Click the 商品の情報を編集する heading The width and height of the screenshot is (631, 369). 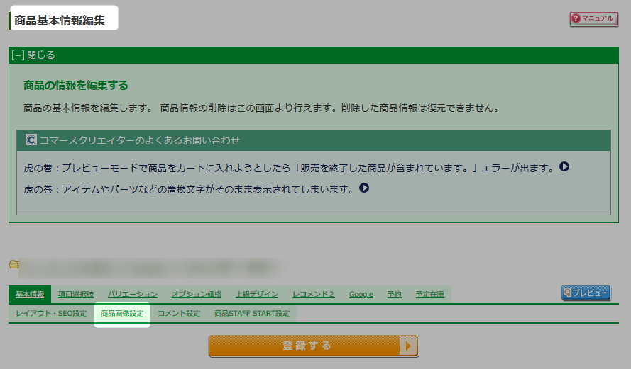point(76,85)
